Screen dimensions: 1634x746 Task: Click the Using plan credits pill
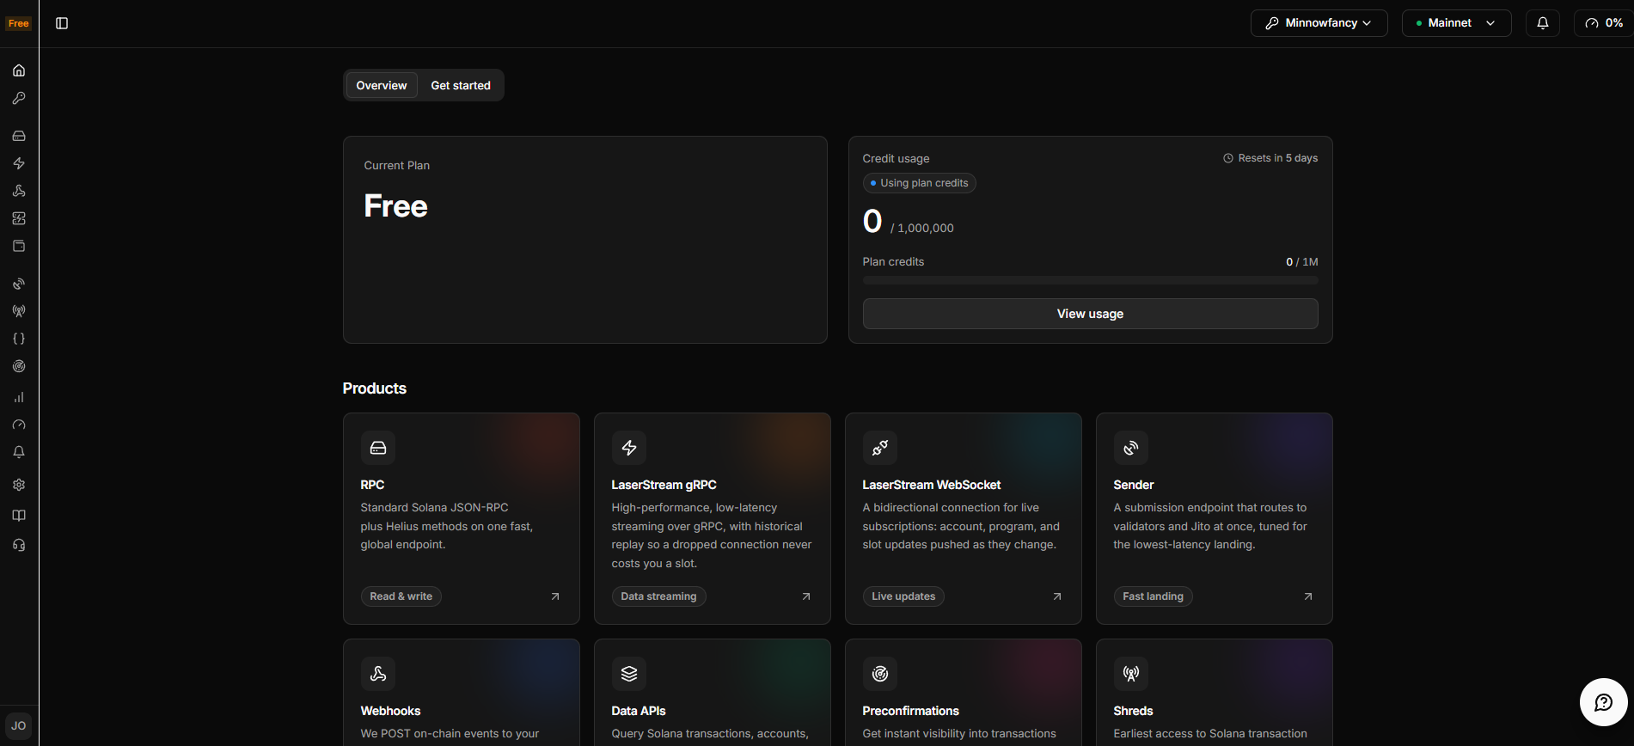[x=919, y=183]
